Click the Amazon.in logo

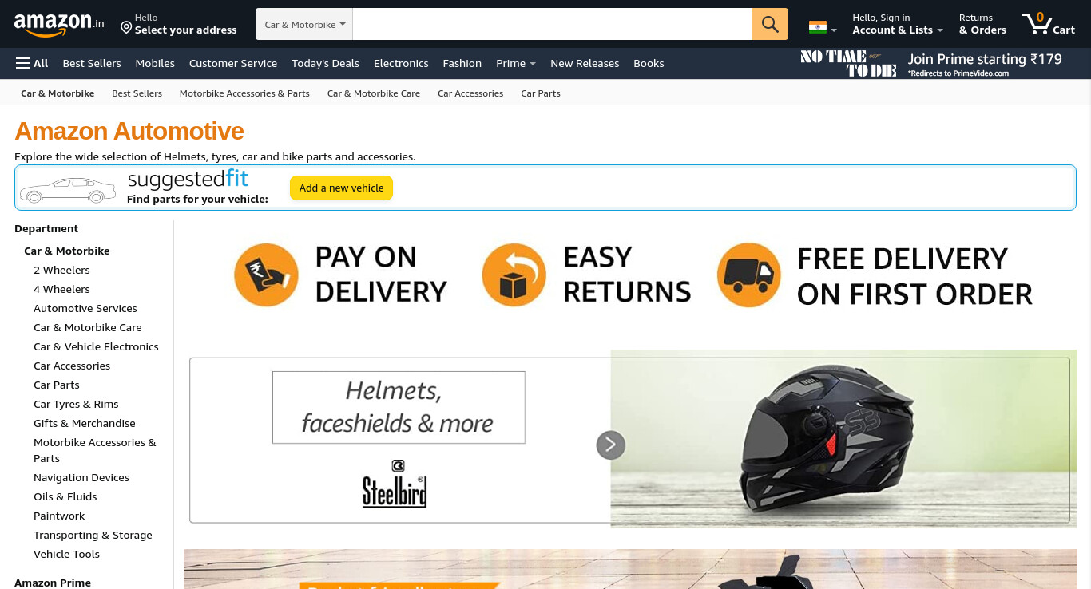59,24
